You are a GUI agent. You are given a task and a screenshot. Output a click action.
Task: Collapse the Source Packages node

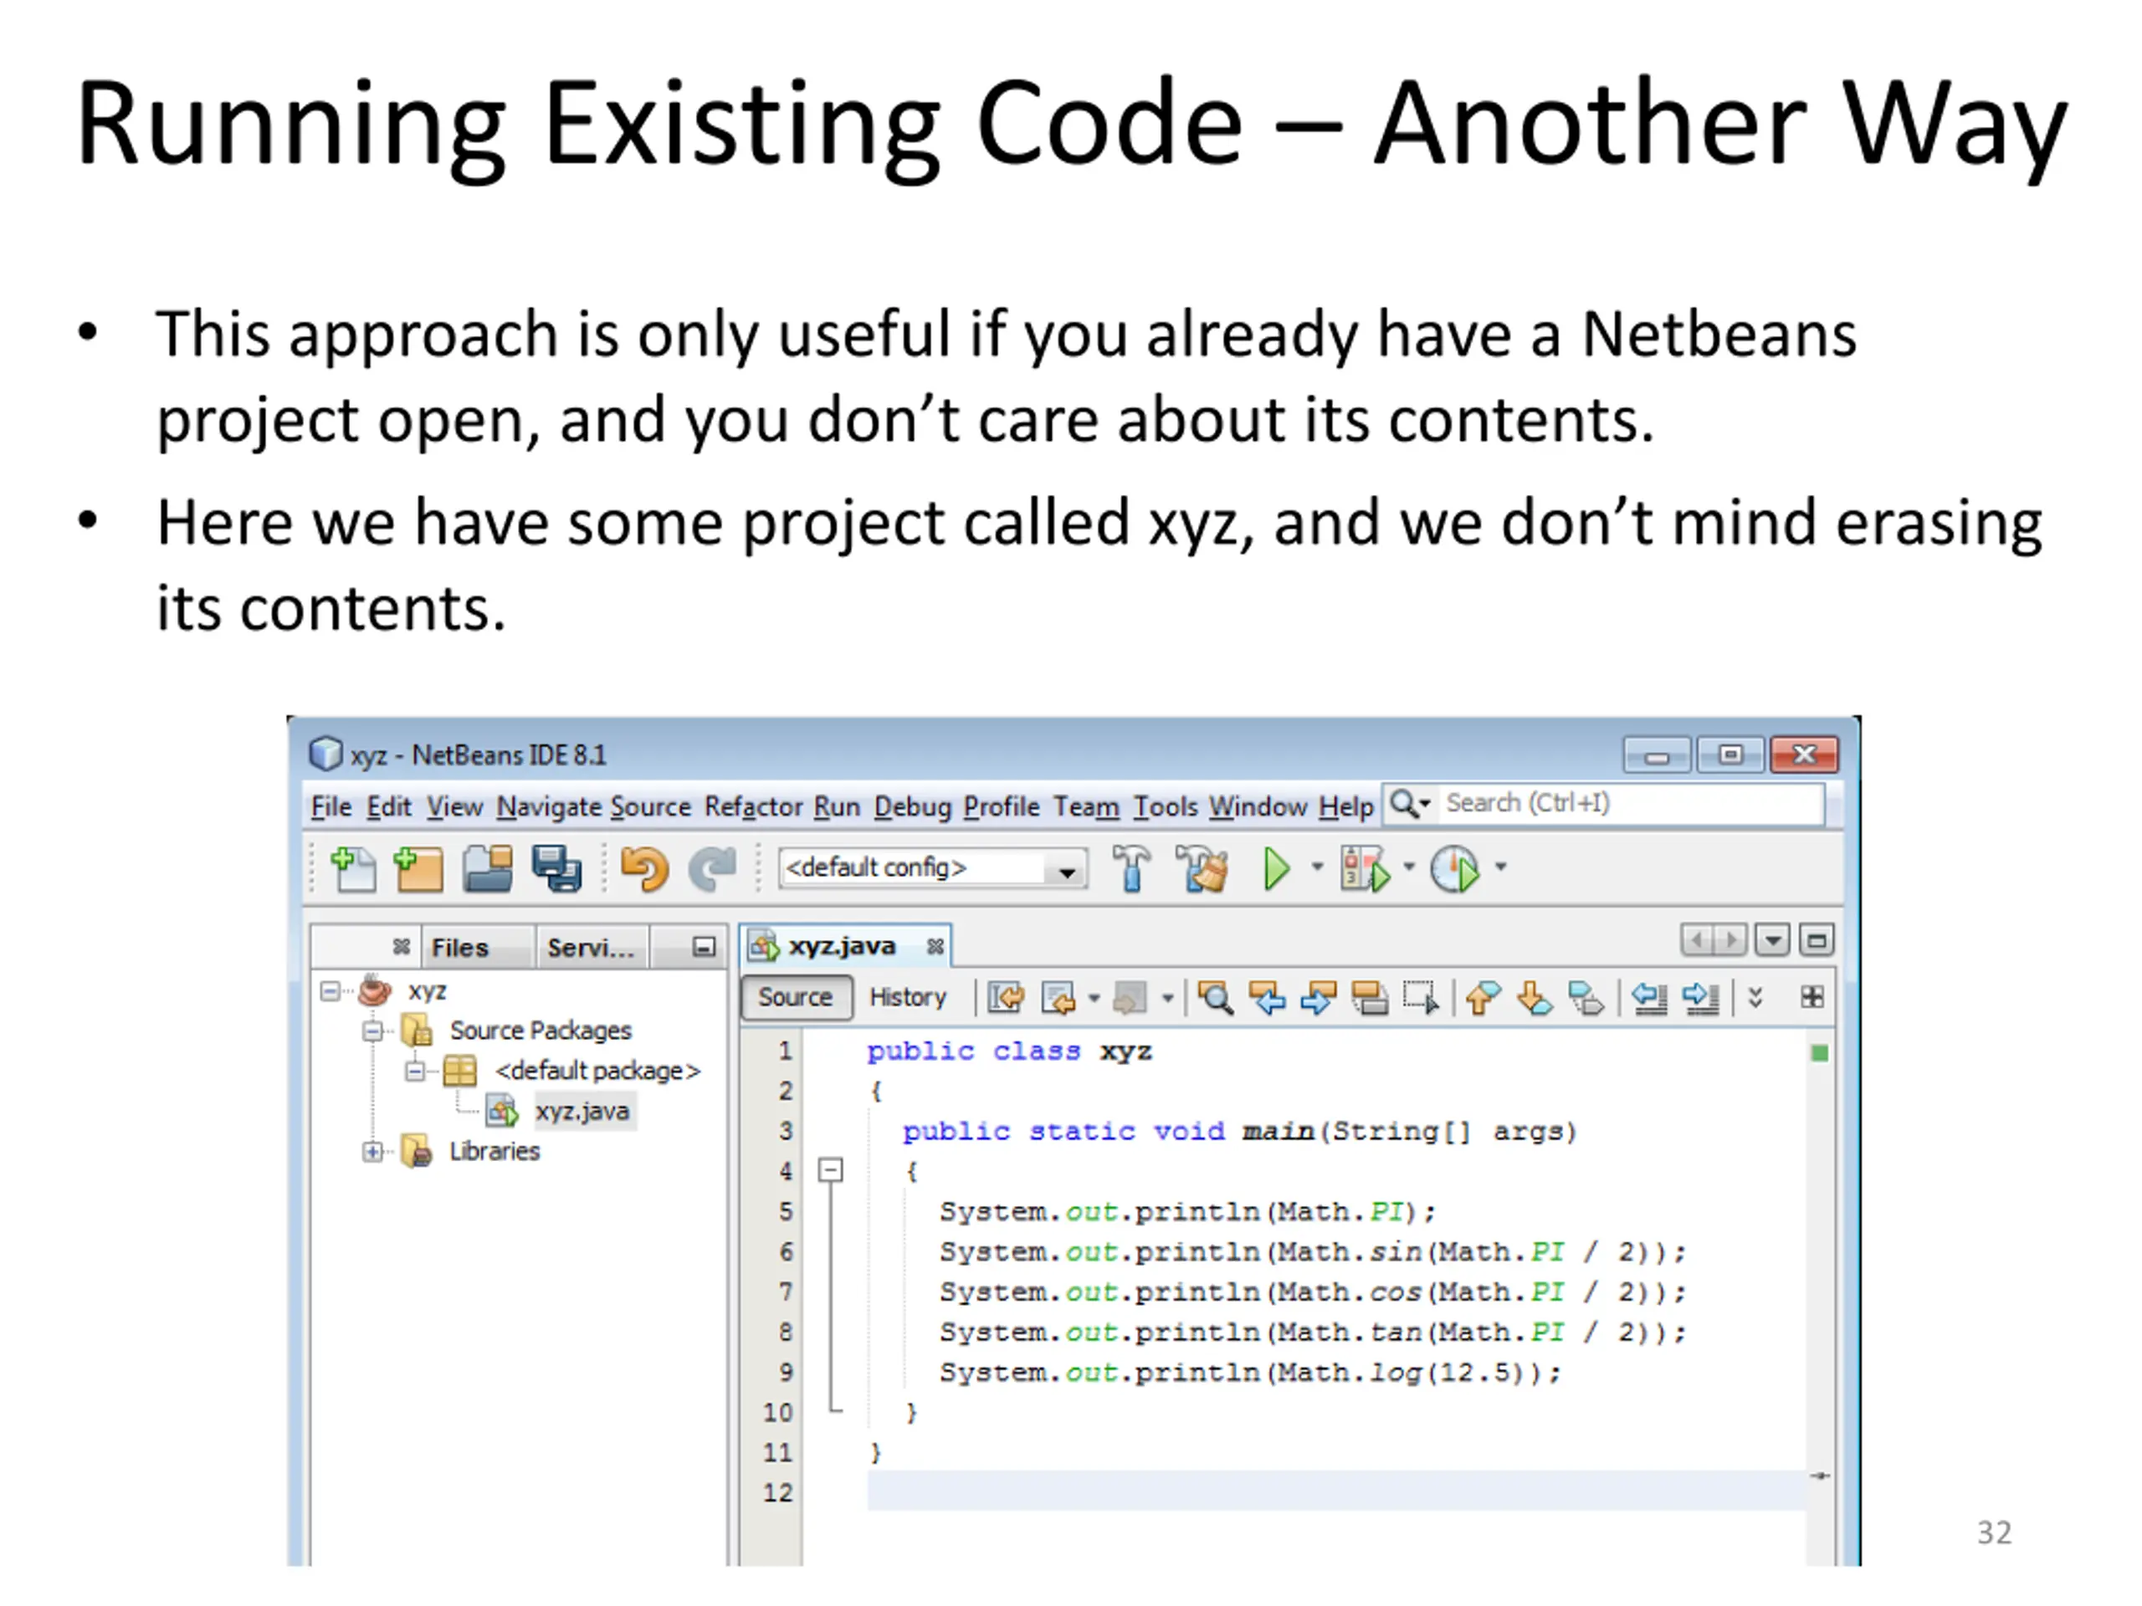(x=372, y=1031)
